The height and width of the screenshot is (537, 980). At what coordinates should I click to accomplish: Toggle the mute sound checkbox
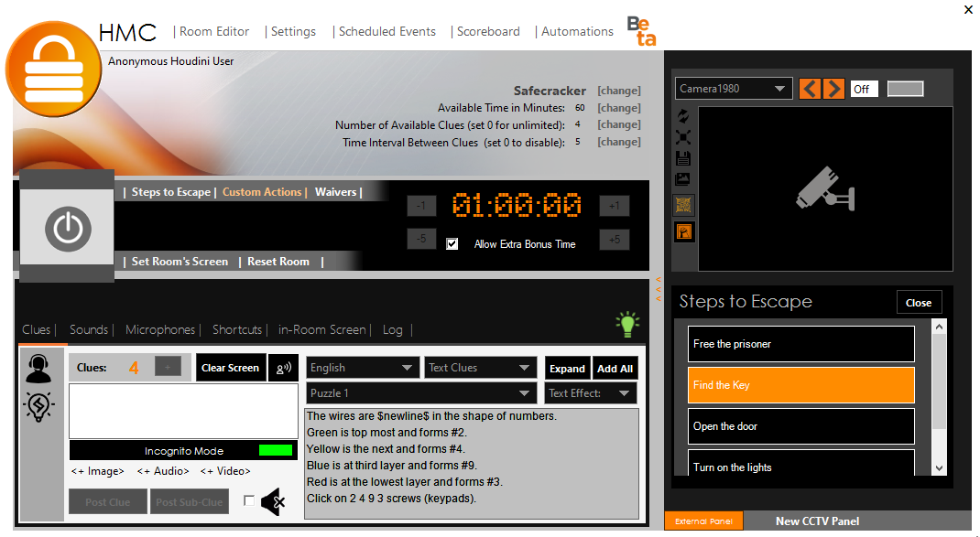point(249,500)
